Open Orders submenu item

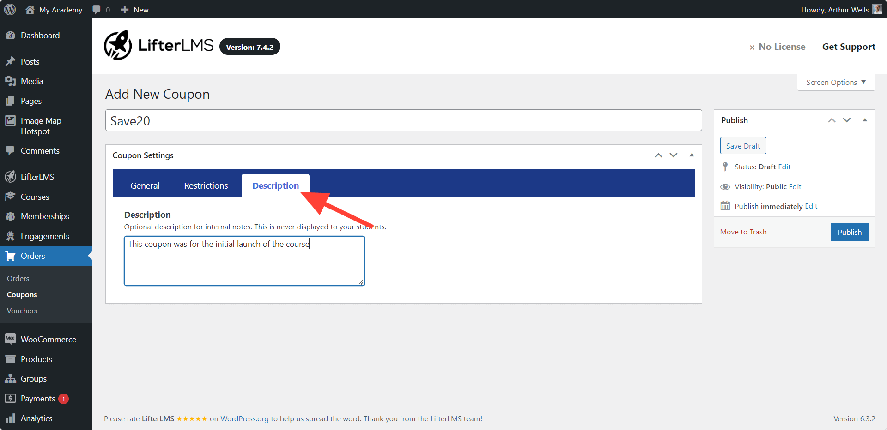click(x=18, y=278)
